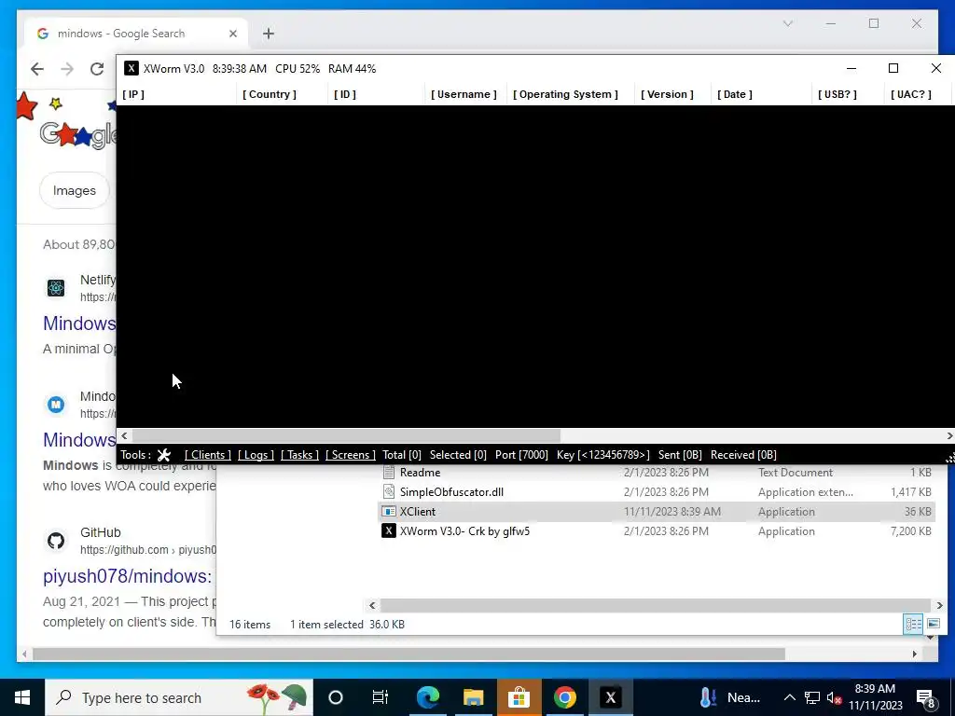Switch to the [Logs] tab

[x=256, y=455]
